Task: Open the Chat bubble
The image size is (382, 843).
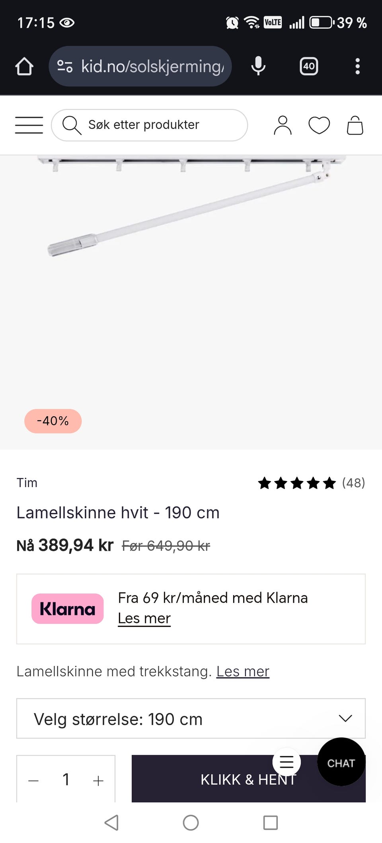Action: (x=341, y=762)
